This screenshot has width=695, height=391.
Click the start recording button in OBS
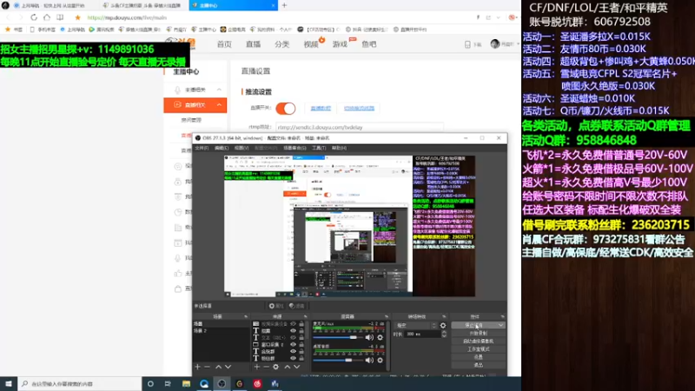click(479, 334)
